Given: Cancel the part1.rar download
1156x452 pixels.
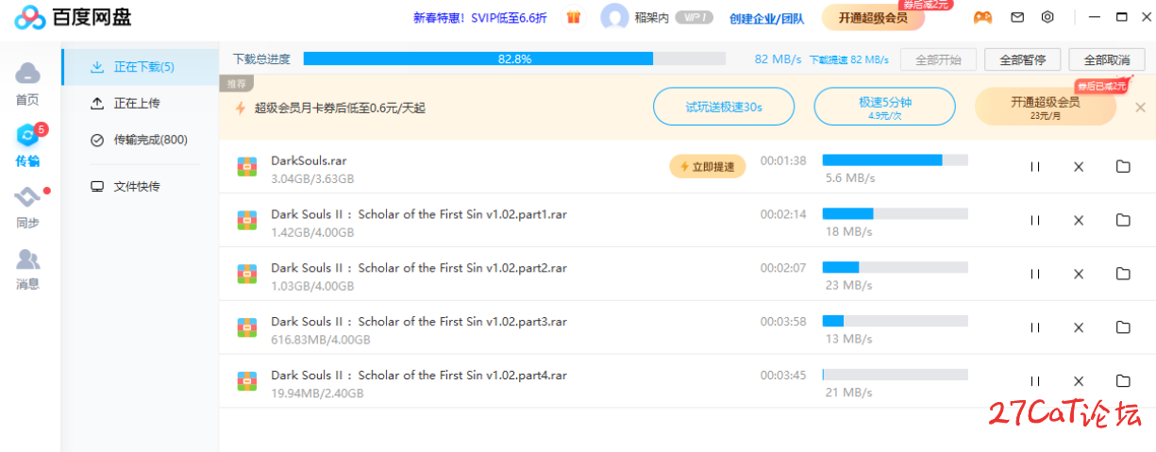Looking at the screenshot, I should (1079, 220).
